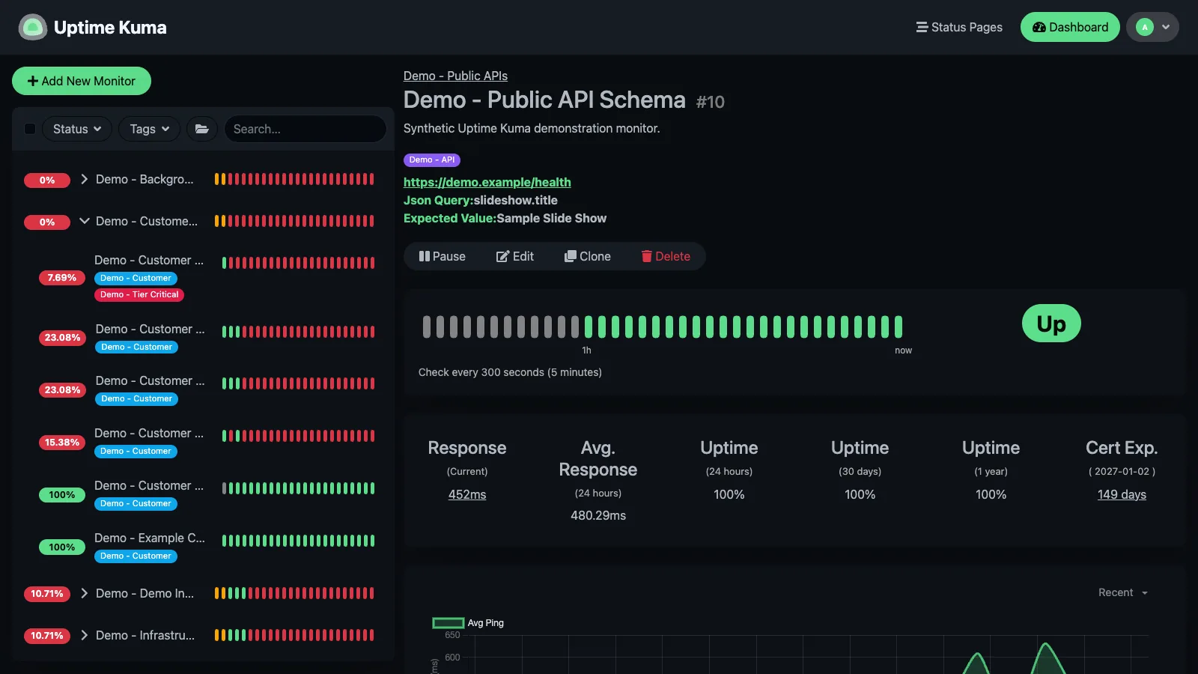This screenshot has height=674, width=1198.
Task: Click the 10.71% badge of Demo - Demo In...
Action: (x=47, y=594)
